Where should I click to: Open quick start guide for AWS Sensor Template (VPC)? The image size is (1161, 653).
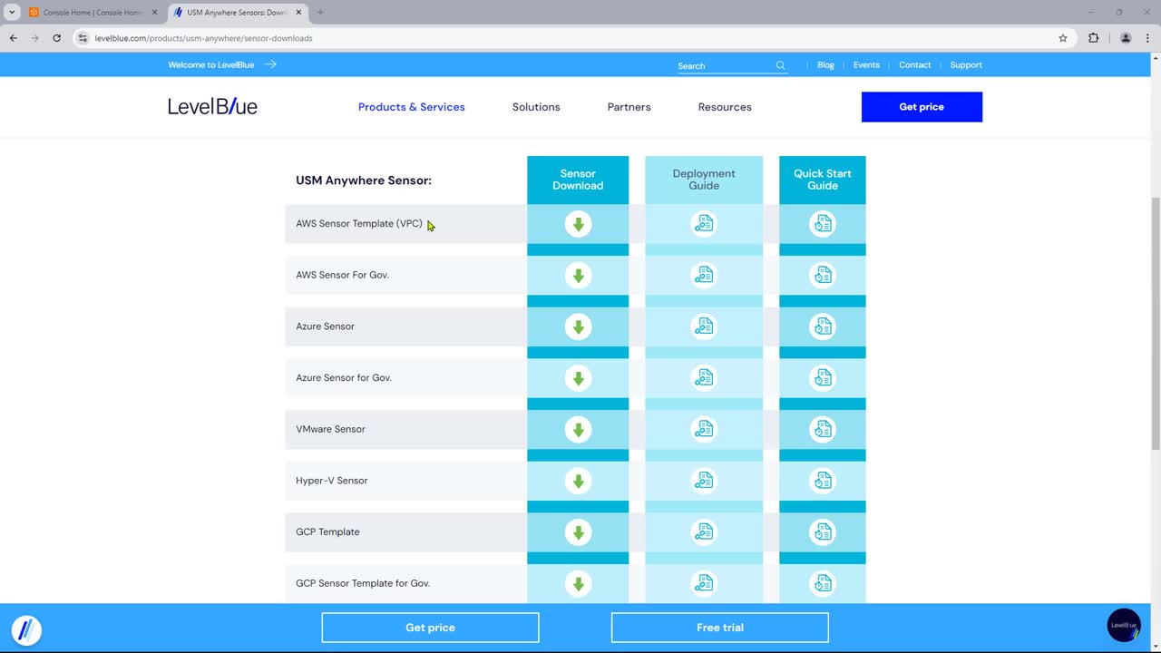coord(823,224)
